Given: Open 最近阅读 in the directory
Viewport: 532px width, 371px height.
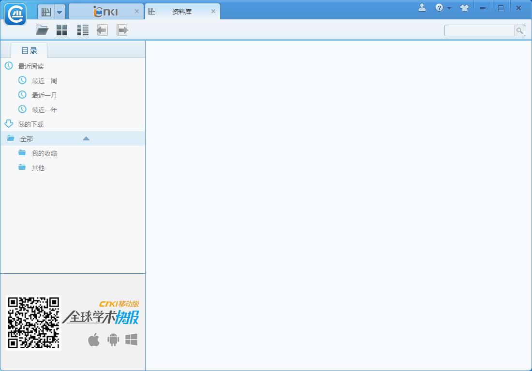Looking at the screenshot, I should tap(31, 66).
